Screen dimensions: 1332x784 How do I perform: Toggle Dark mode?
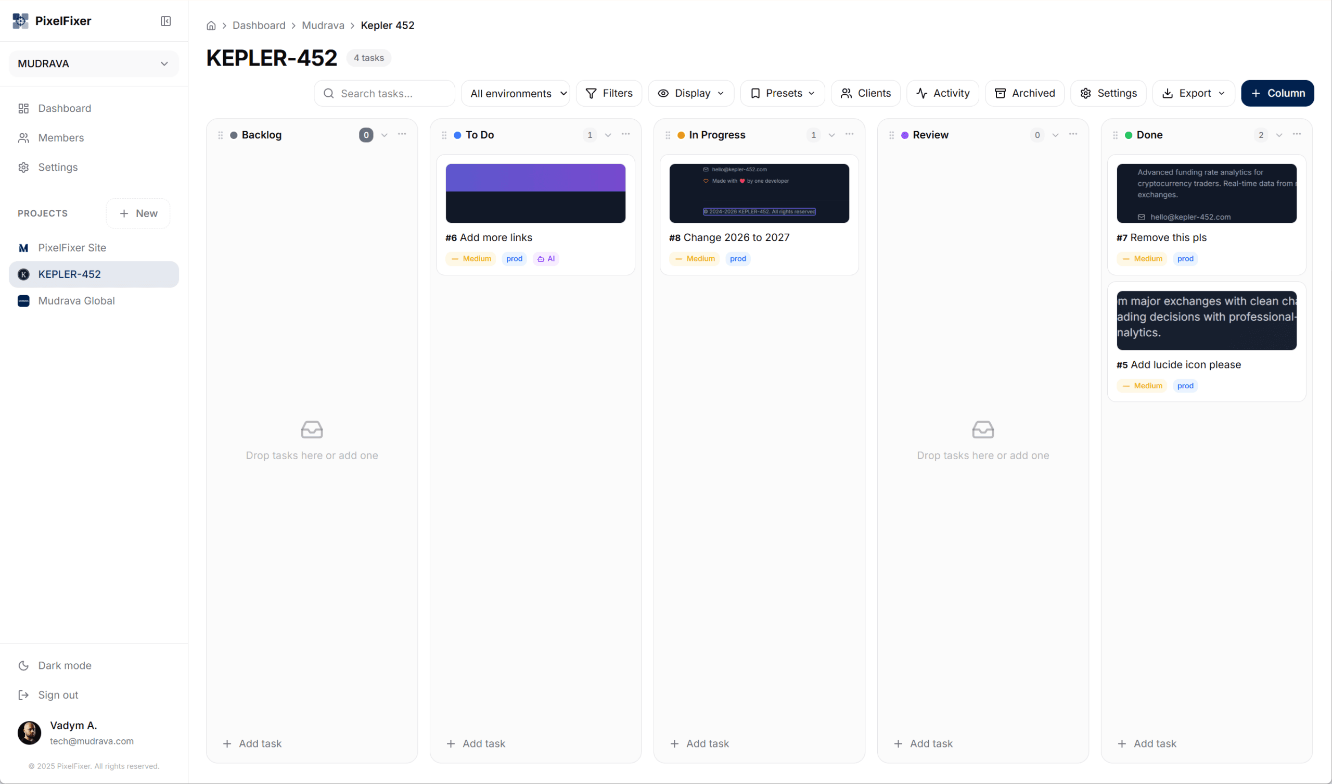click(65, 665)
